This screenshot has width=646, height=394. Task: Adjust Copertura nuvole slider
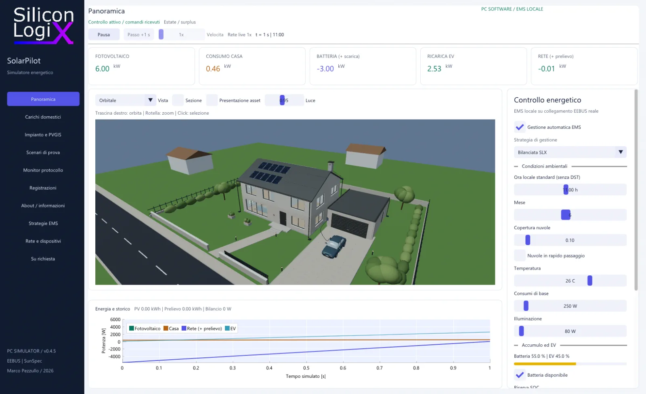point(570,240)
